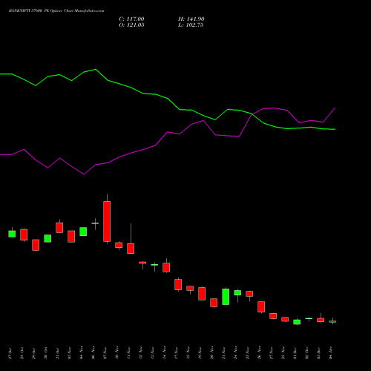Image resolution: width=371 pixels, height=371 pixels.
Task: Click the 01 Dec date axis label
Action: 295,353
